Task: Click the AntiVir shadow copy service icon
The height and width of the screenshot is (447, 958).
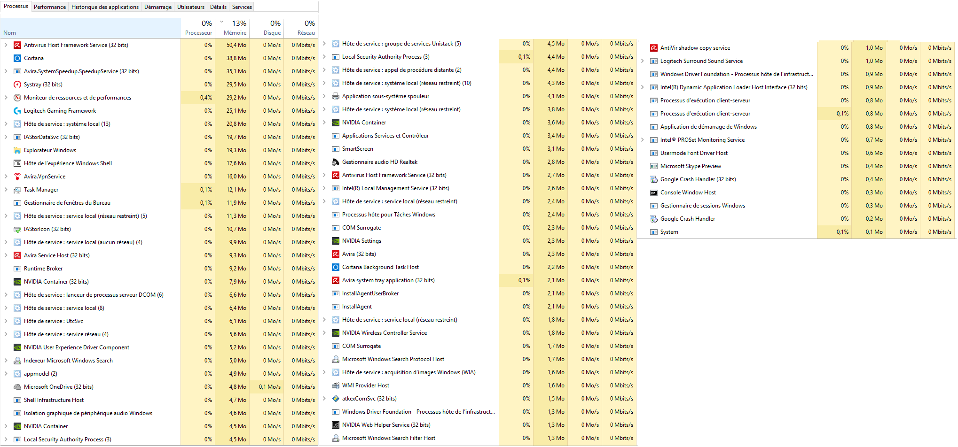Action: pos(654,48)
